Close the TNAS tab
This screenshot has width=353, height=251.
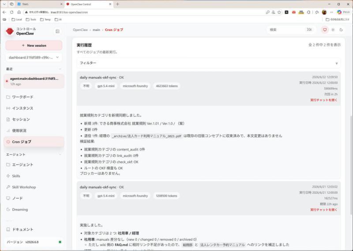[x=61, y=4]
